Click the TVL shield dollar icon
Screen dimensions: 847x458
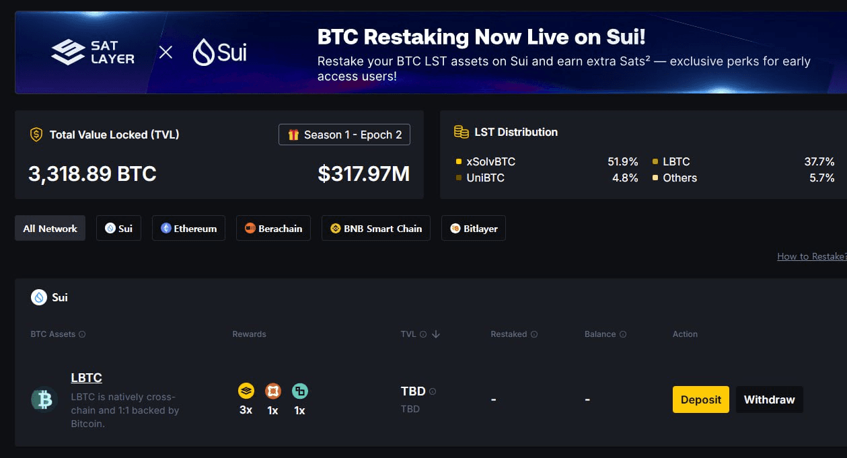[x=36, y=135]
